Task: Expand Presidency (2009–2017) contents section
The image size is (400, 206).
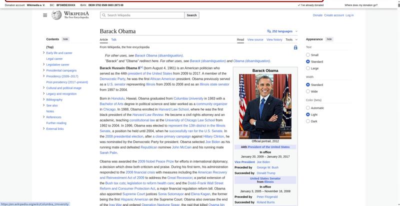Action: (x=44, y=76)
